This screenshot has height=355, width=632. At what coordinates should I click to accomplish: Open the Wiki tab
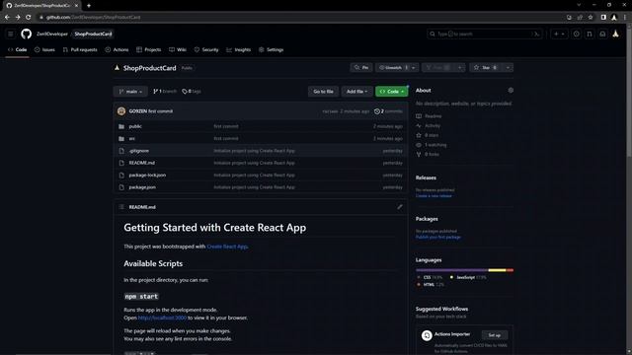pos(178,50)
